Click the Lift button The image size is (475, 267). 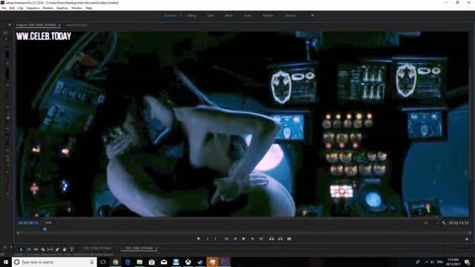tap(272, 239)
